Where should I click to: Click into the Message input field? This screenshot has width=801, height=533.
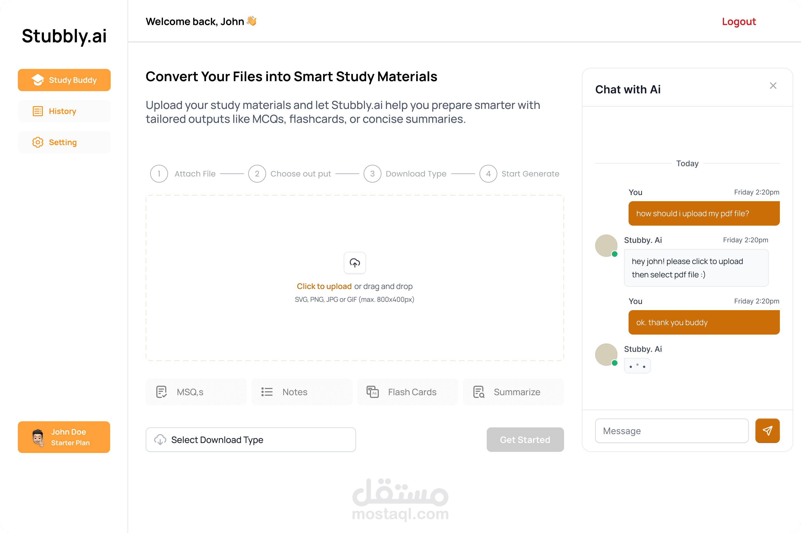pyautogui.click(x=672, y=431)
